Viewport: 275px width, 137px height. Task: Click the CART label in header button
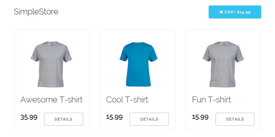tap(230, 12)
